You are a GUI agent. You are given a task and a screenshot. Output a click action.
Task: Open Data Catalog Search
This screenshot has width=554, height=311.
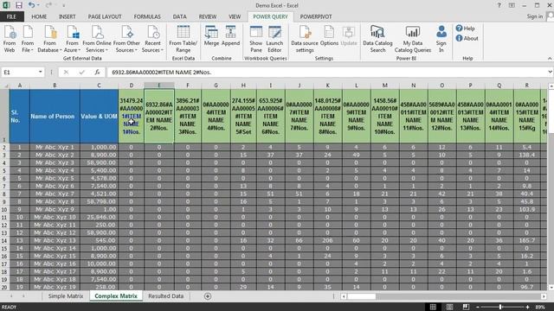[x=377, y=39]
